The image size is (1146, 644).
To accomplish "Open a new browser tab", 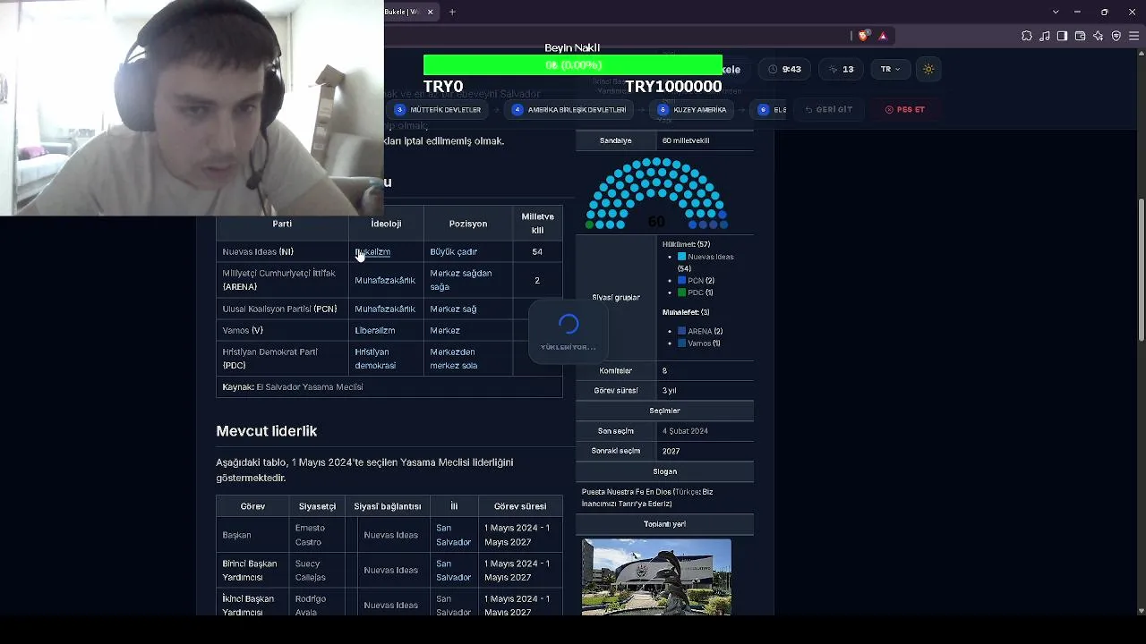I will [452, 12].
